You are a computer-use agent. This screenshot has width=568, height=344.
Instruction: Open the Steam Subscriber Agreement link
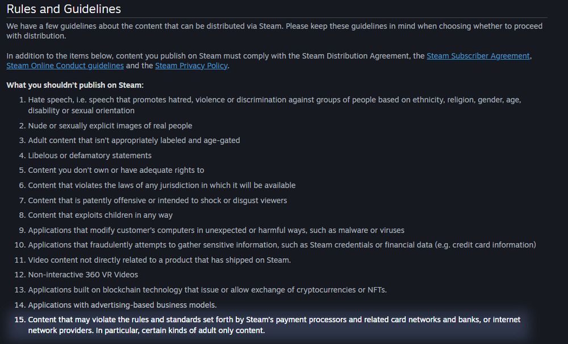478,56
